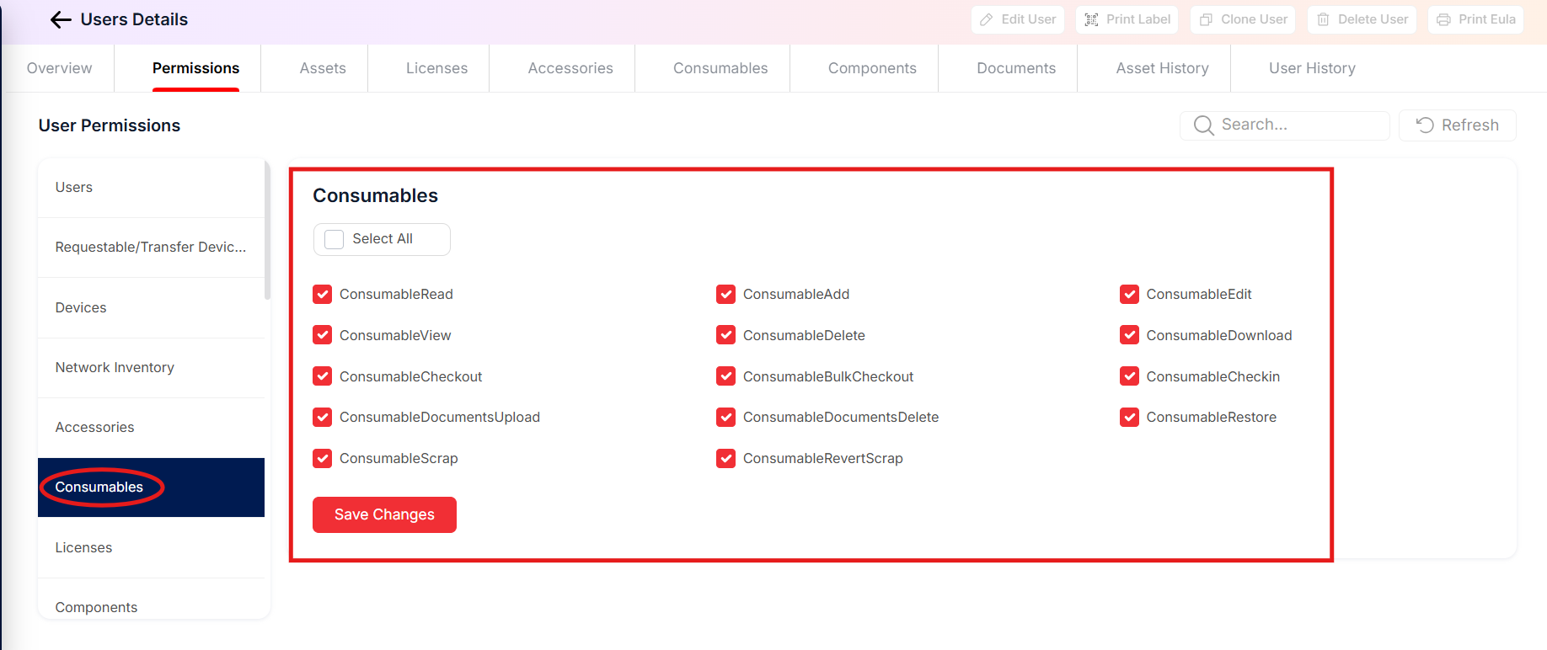1547x650 pixels.
Task: Switch to the Components tab
Action: (872, 68)
